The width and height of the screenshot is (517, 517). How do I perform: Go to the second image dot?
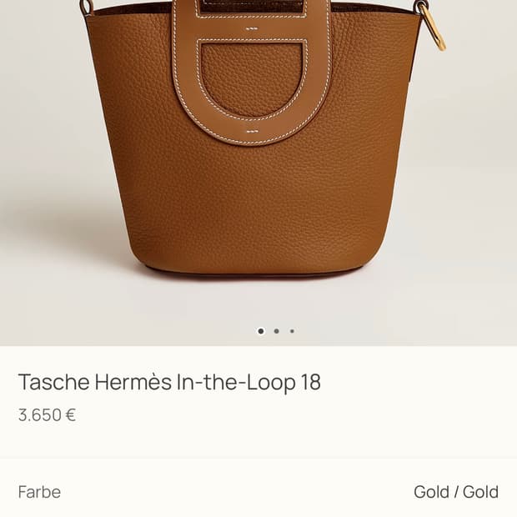click(276, 331)
